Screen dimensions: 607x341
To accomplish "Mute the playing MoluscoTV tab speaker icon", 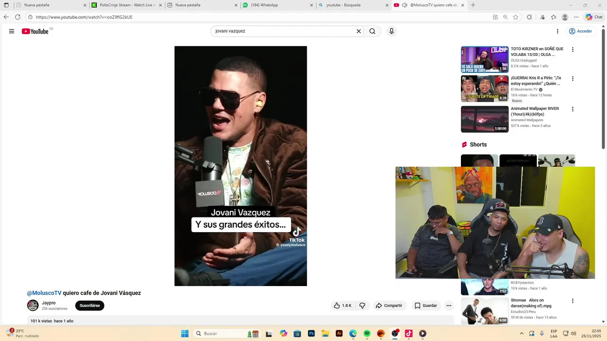I will (x=405, y=5).
